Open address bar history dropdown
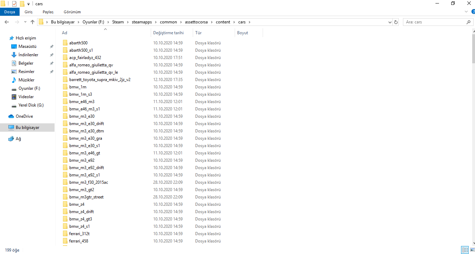 [390, 22]
